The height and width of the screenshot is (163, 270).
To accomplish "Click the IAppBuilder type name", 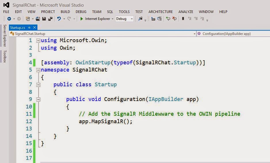I will tap(166, 99).
